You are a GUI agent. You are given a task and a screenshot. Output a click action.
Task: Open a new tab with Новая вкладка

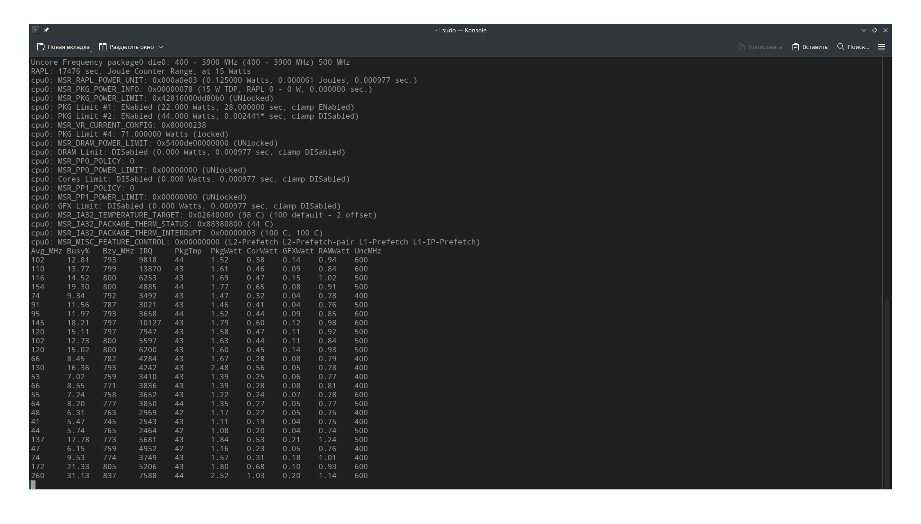coord(63,47)
